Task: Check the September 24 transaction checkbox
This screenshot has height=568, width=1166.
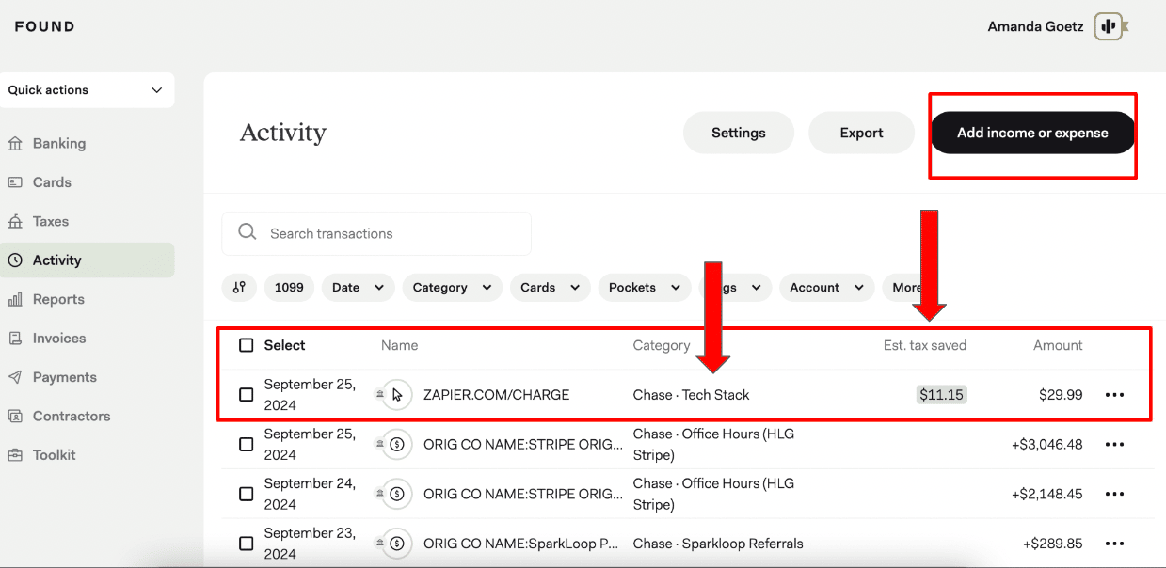Action: tap(247, 494)
